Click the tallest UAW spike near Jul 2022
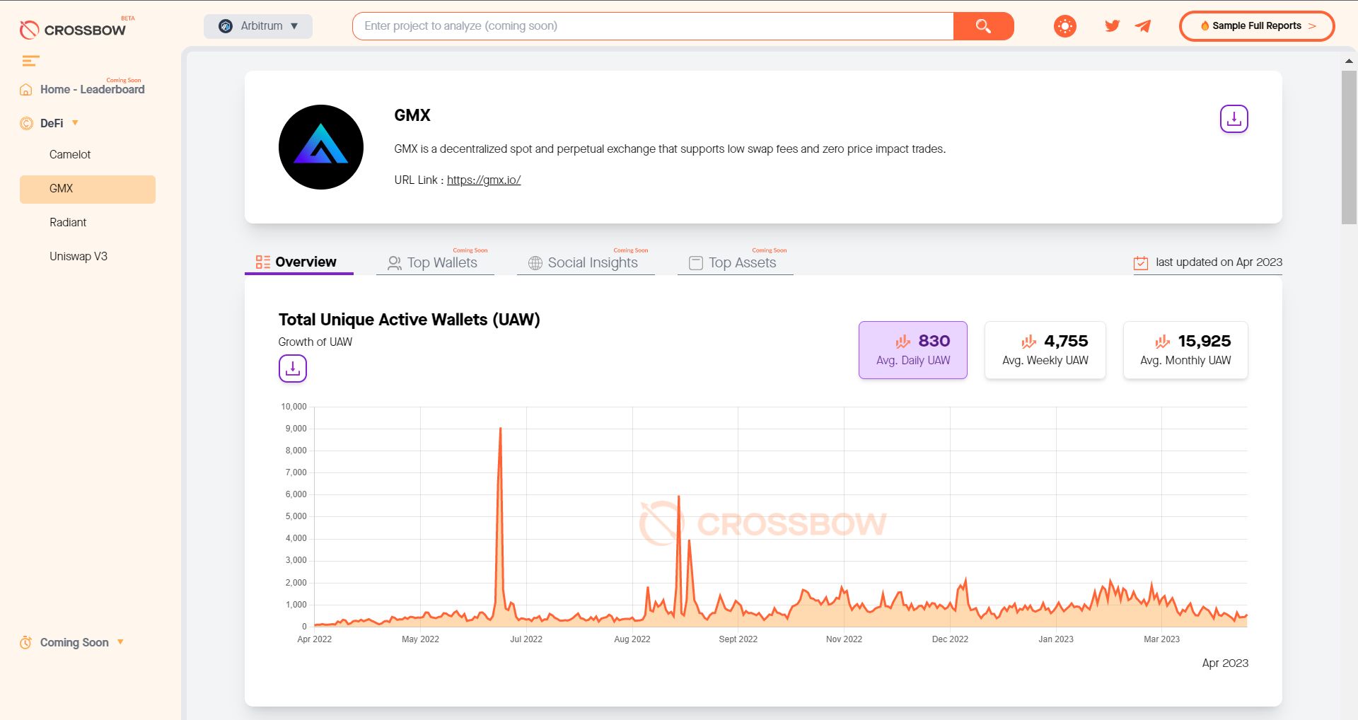1358x720 pixels. [500, 429]
